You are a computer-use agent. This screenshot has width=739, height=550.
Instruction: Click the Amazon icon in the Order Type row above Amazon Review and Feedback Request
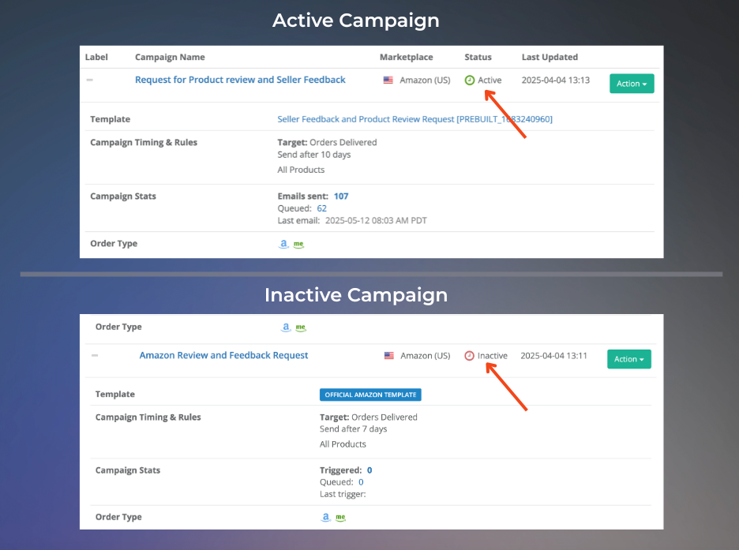click(286, 327)
